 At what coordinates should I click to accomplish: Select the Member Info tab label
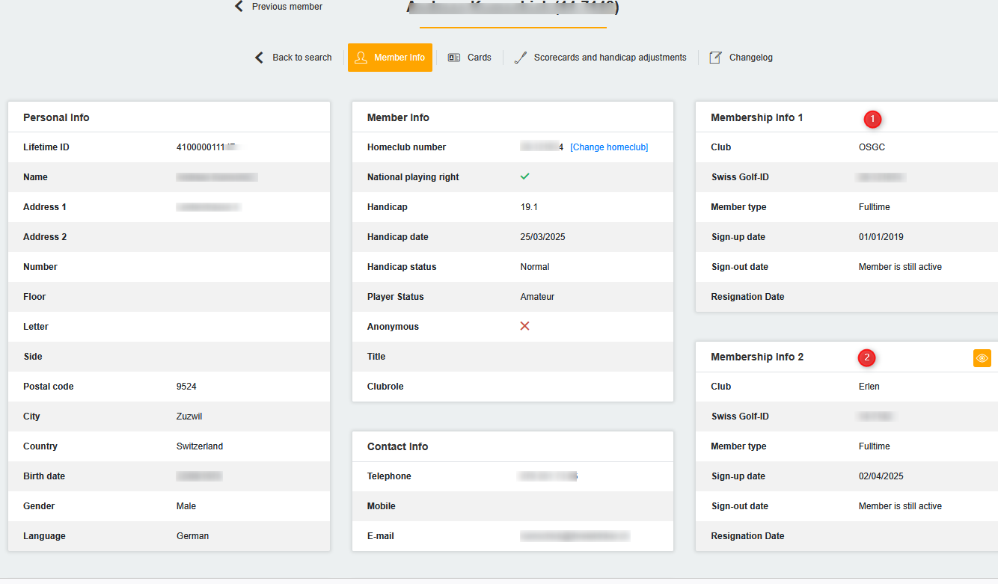coord(399,58)
